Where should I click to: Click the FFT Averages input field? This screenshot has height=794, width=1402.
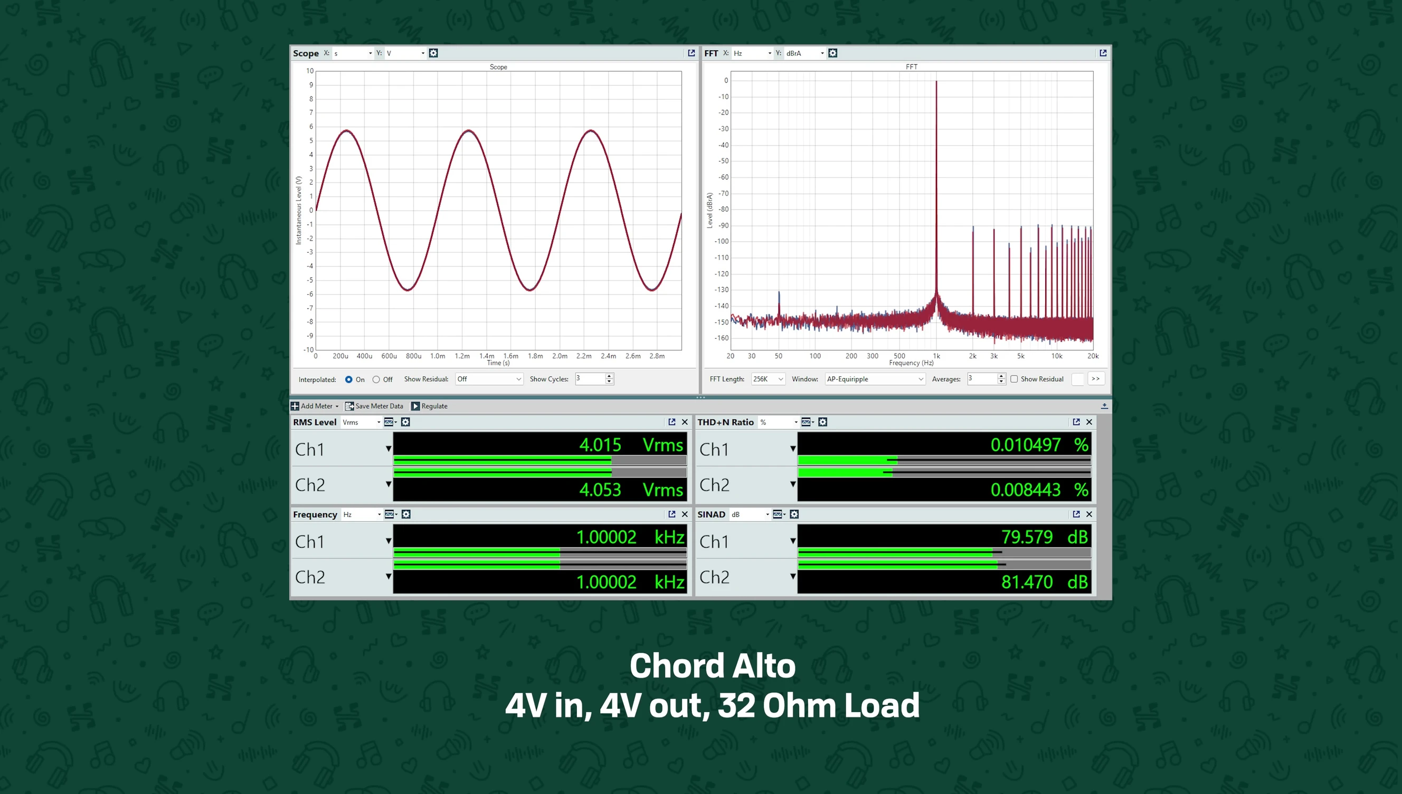pyautogui.click(x=982, y=379)
